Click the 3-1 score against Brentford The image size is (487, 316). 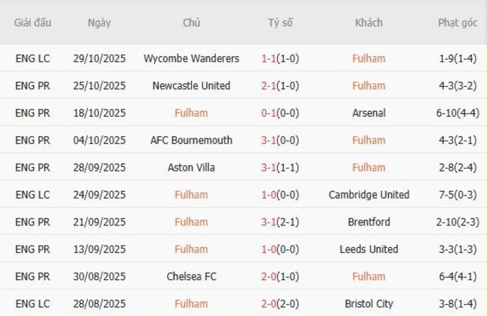280,222
